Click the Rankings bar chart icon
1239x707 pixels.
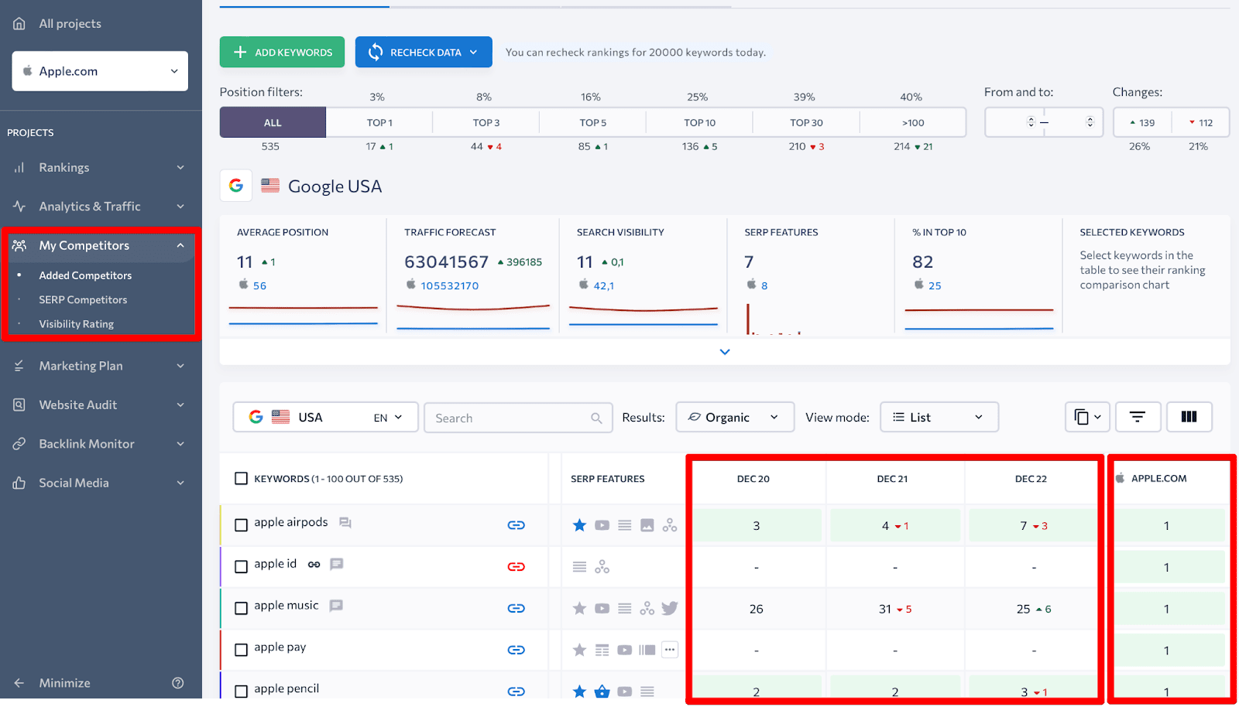[19, 167]
